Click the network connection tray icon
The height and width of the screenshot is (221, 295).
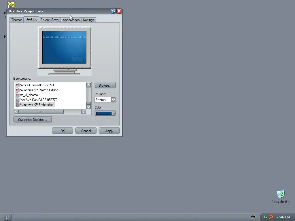coord(265,217)
